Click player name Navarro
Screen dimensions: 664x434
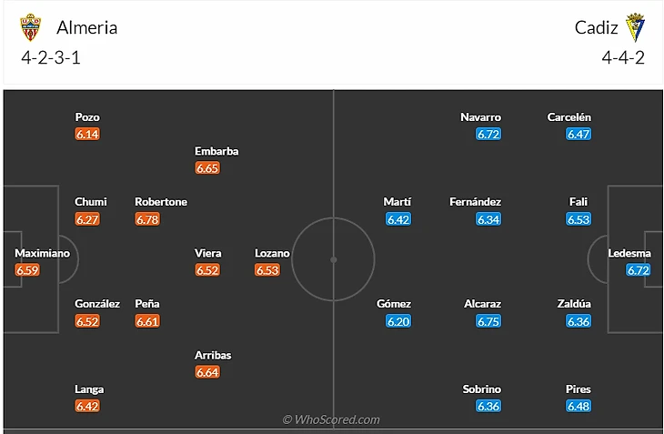[481, 117]
